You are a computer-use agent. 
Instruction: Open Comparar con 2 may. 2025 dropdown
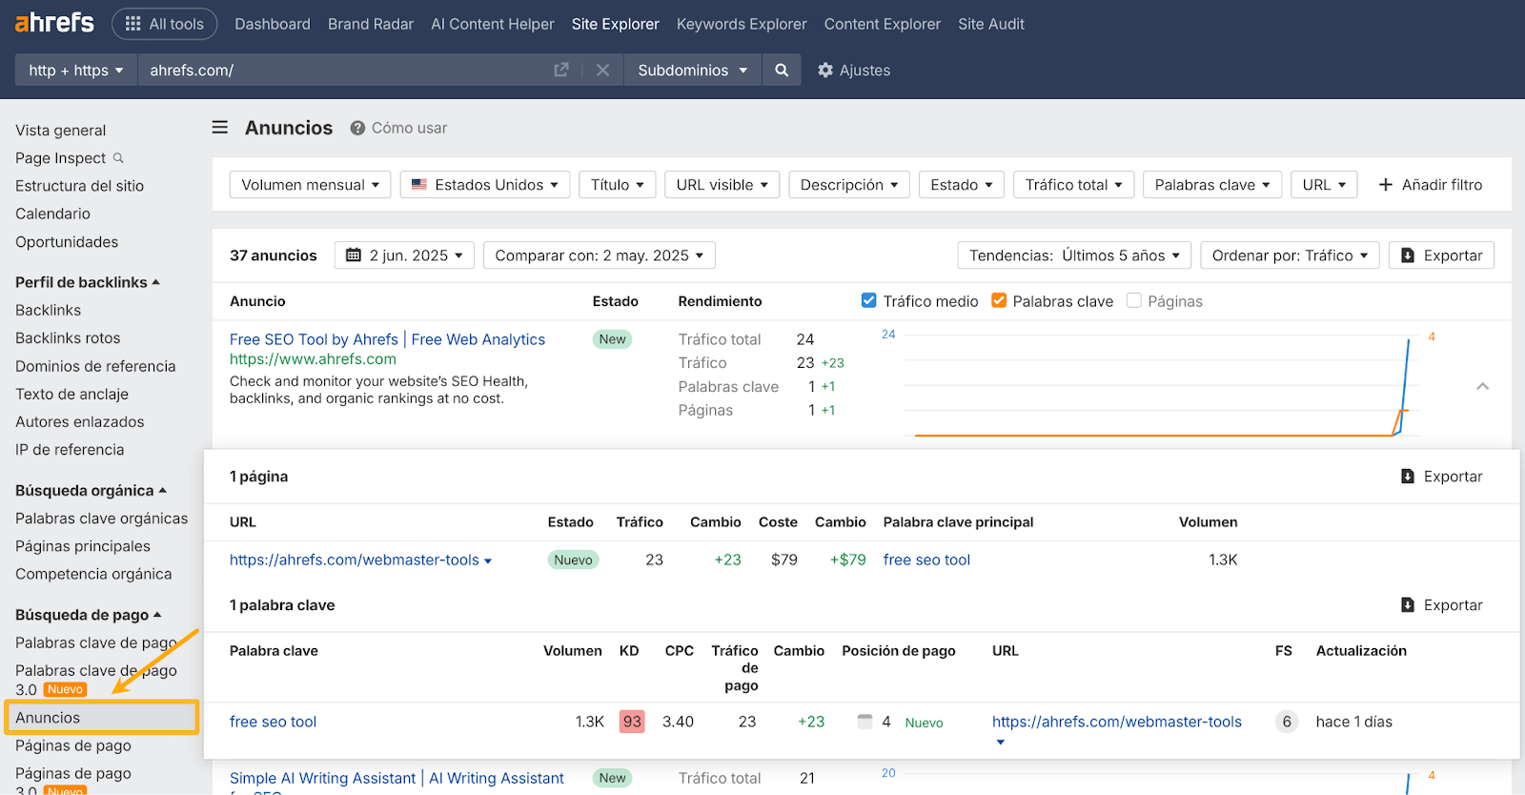[600, 255]
